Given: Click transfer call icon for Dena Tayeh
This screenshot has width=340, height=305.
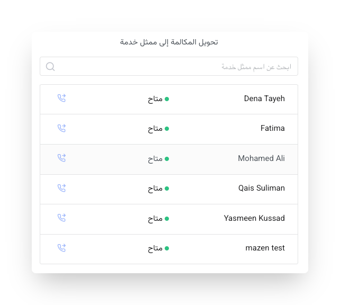Looking at the screenshot, I should pyautogui.click(x=61, y=98).
